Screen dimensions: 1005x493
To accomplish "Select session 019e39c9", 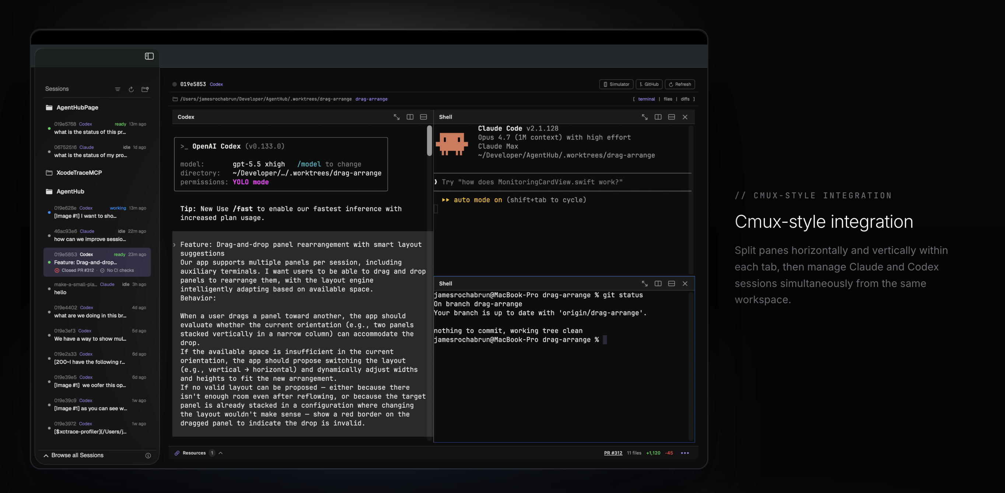I will (x=97, y=405).
